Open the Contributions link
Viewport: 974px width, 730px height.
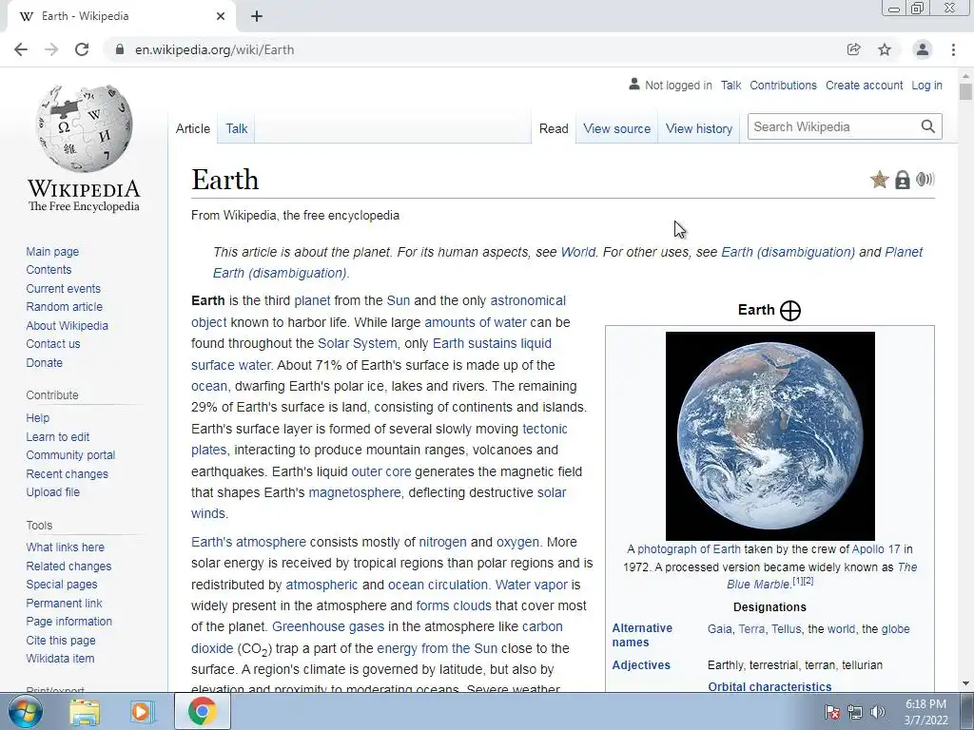click(784, 85)
